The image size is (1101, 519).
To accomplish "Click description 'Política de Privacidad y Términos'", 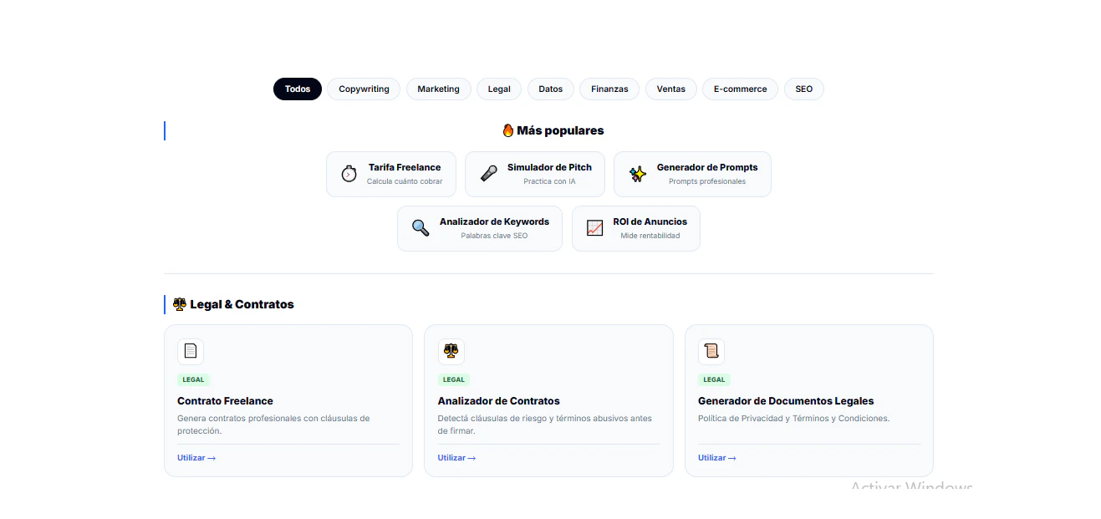I will click(793, 419).
